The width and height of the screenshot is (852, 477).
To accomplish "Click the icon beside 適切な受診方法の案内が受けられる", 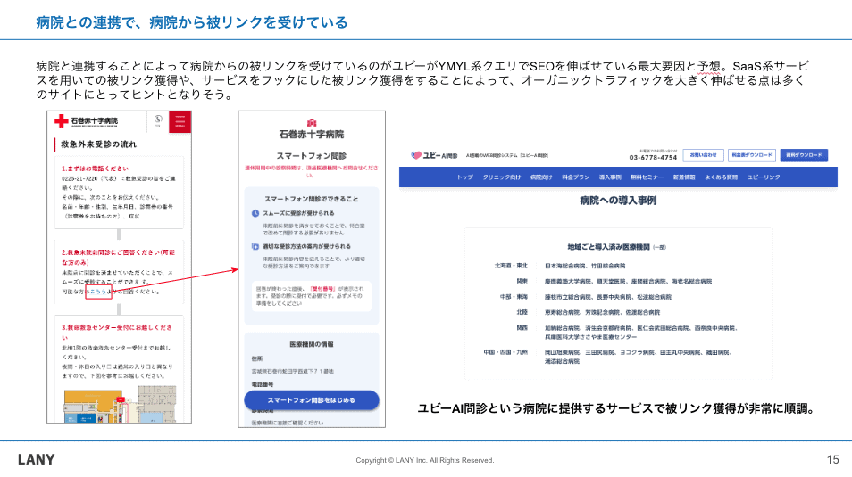I will coord(255,246).
